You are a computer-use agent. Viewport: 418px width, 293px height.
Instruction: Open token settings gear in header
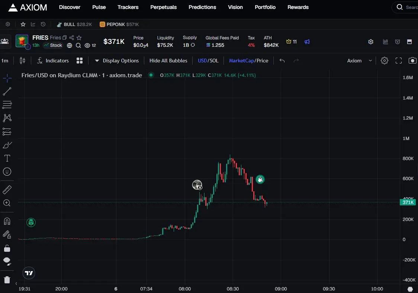coord(371,42)
